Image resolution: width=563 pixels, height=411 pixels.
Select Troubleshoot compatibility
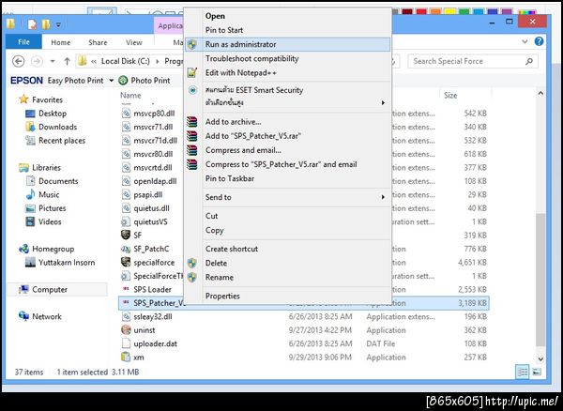pos(288,58)
